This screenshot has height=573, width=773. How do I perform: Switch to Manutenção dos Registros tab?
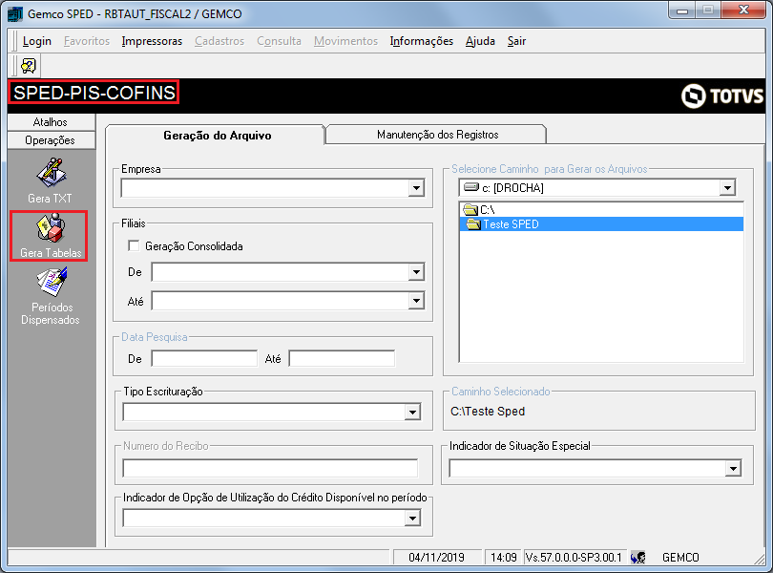pos(437,135)
